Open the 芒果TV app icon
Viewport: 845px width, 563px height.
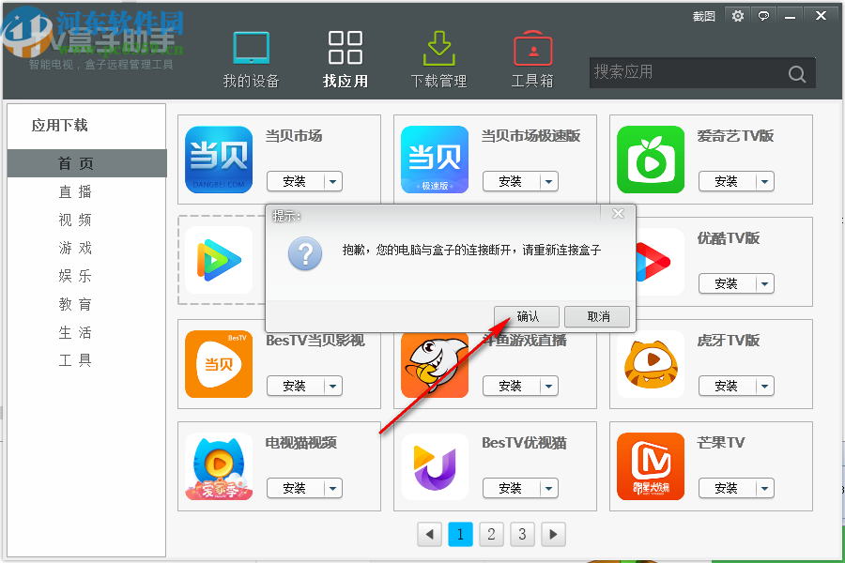(651, 466)
